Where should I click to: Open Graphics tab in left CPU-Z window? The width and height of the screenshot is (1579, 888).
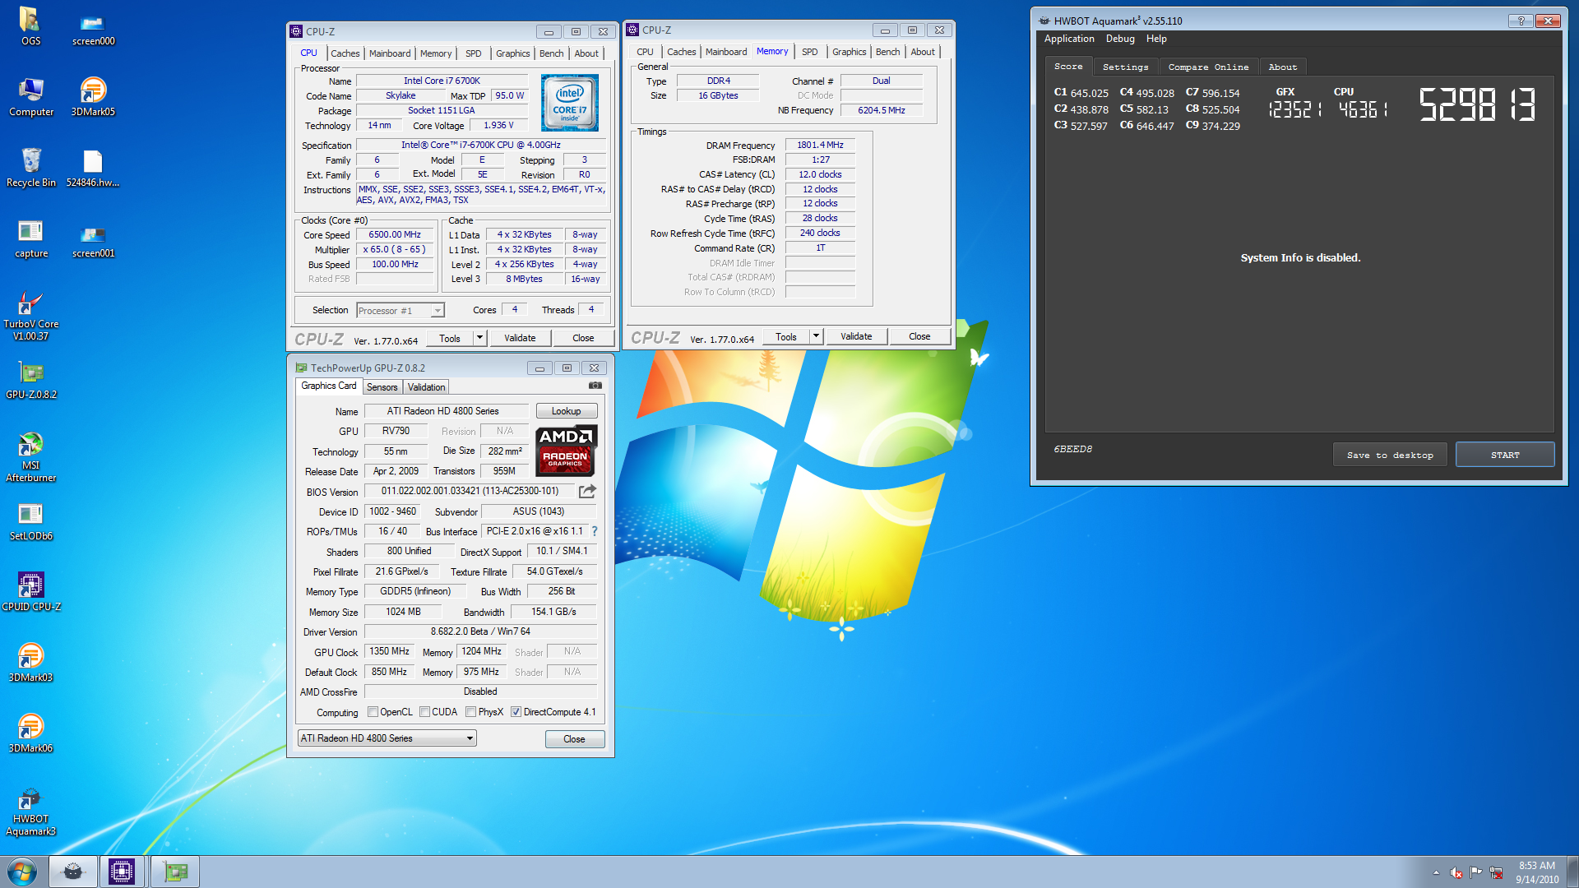512,53
